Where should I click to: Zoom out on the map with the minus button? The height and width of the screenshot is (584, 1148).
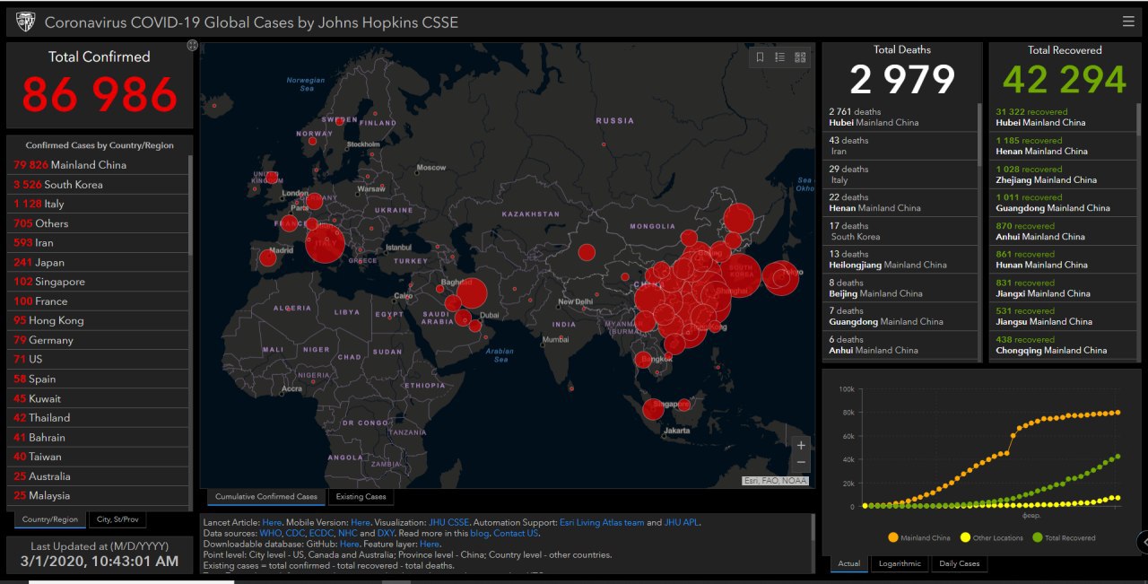pyautogui.click(x=801, y=463)
